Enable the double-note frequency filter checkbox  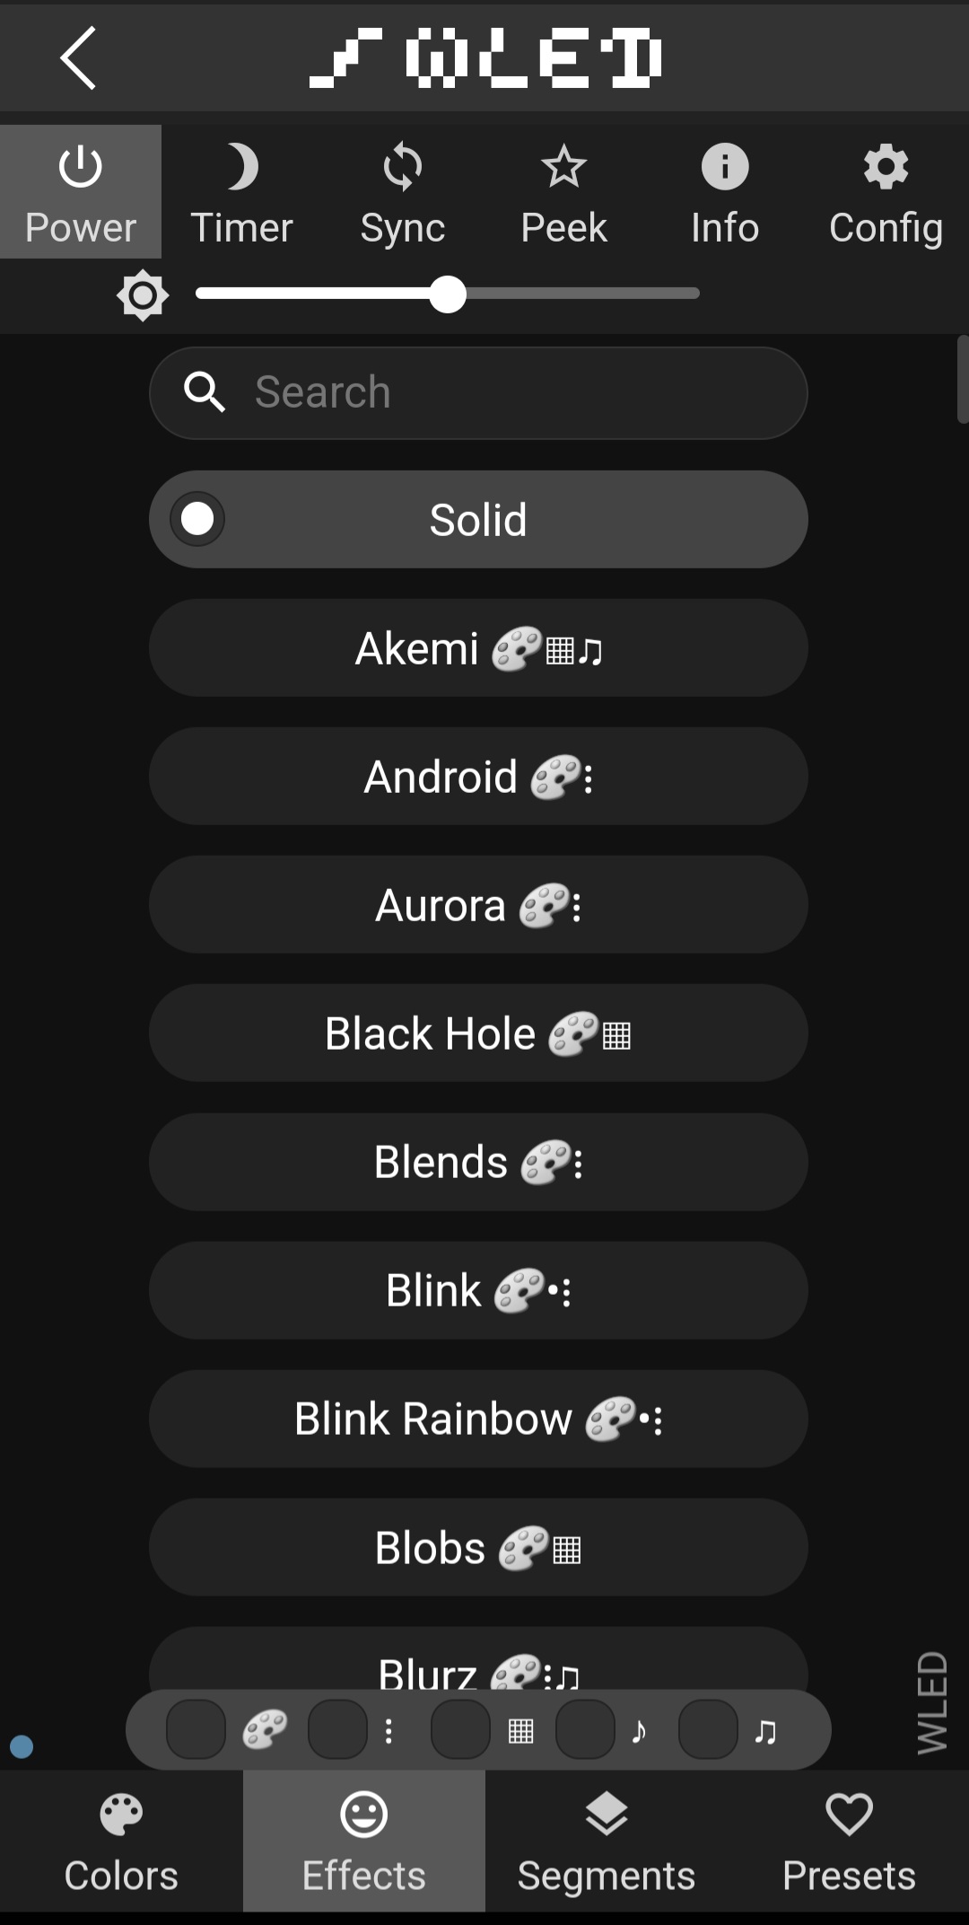tap(708, 1729)
